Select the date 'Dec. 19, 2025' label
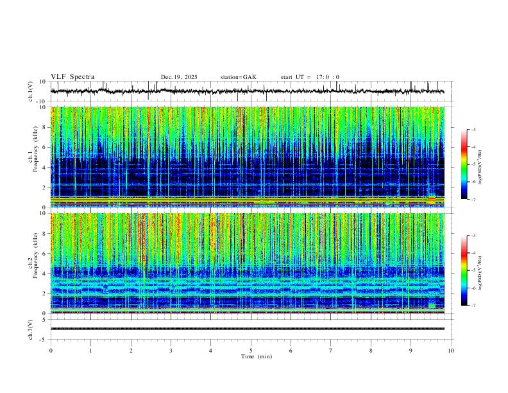Screen dimensions: 508x393 [x=179, y=77]
